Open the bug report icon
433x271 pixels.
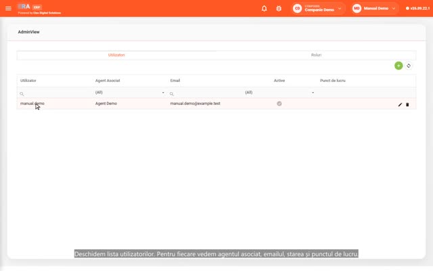pyautogui.click(x=279, y=8)
